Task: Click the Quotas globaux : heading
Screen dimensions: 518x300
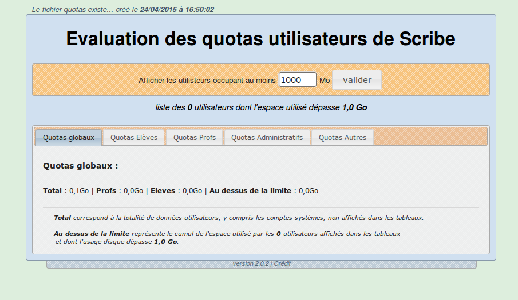Action: pos(80,166)
